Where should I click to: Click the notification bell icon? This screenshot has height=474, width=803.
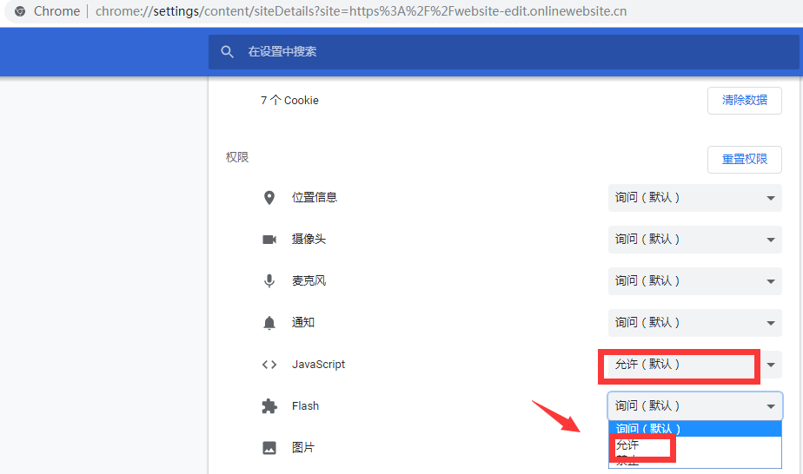[269, 323]
